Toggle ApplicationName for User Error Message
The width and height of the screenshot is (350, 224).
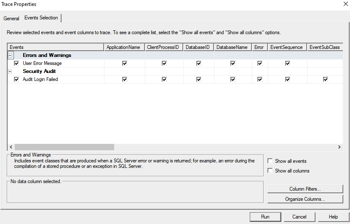coord(125,63)
